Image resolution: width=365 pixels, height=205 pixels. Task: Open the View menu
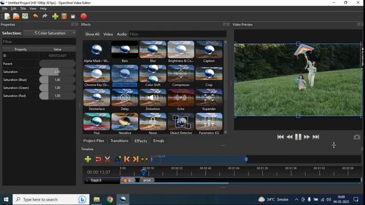33,9
